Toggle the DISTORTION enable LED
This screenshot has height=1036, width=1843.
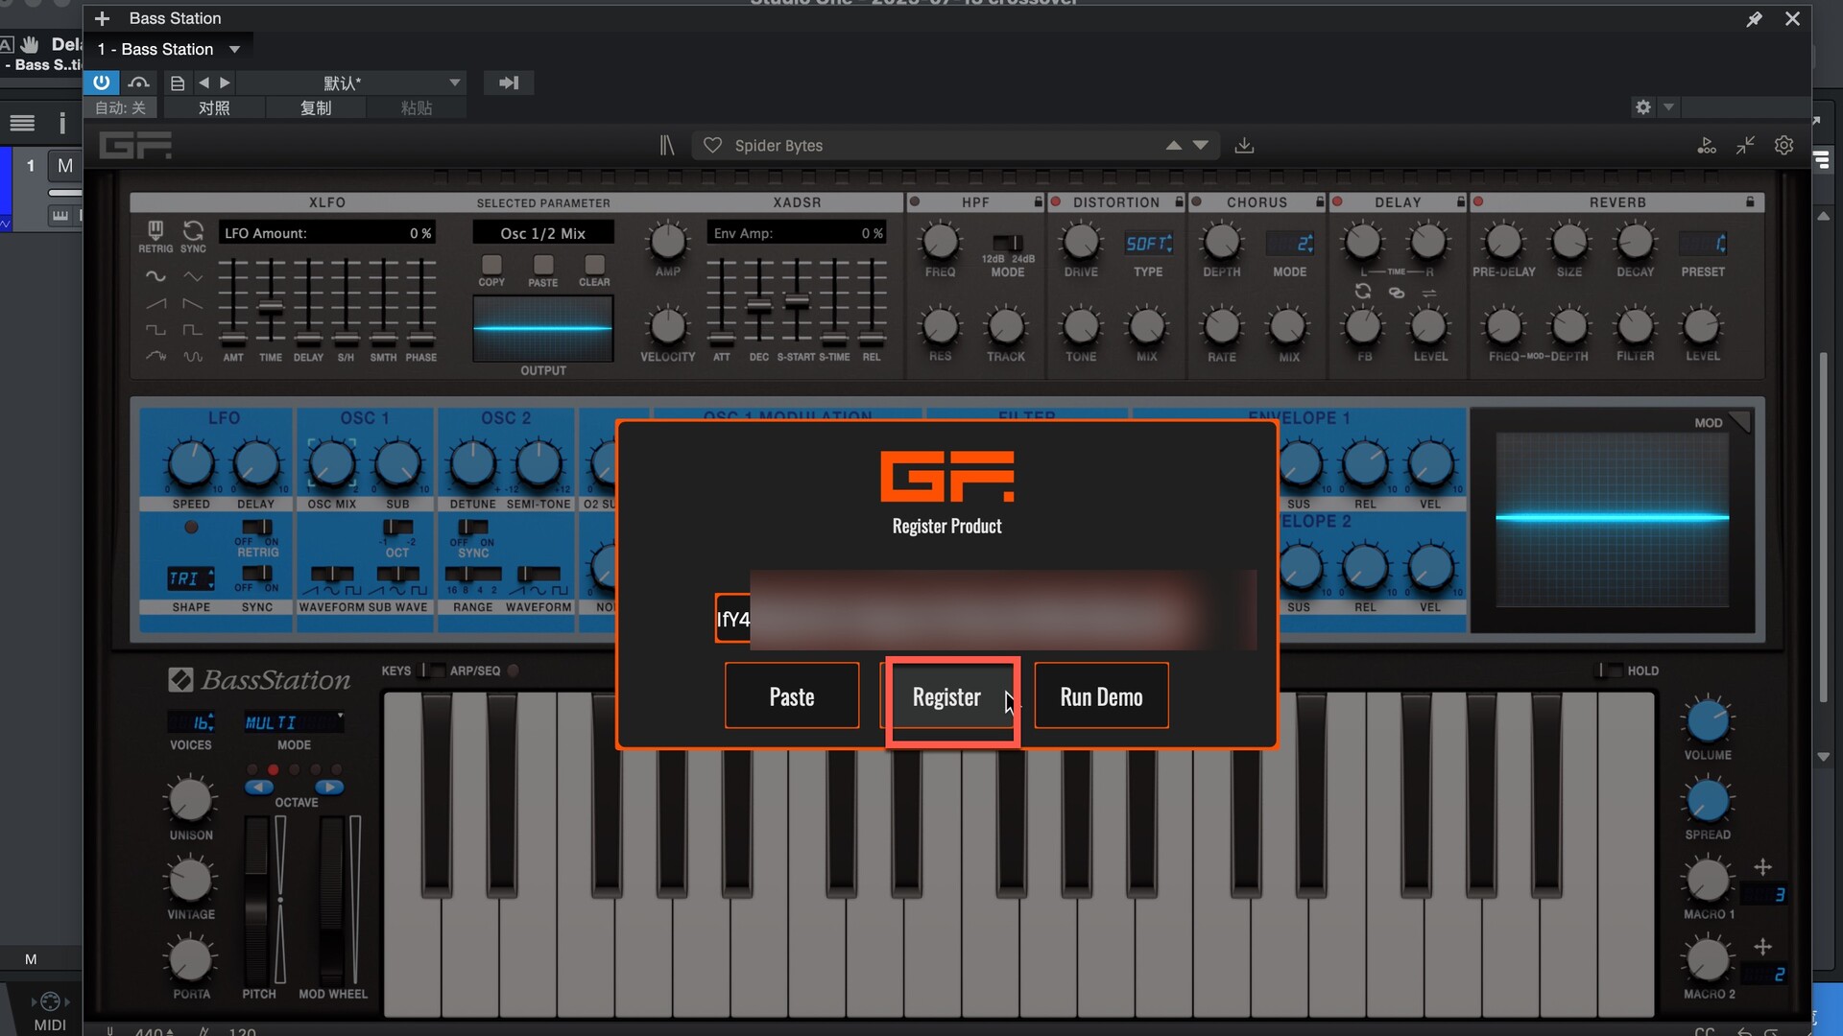(1056, 202)
